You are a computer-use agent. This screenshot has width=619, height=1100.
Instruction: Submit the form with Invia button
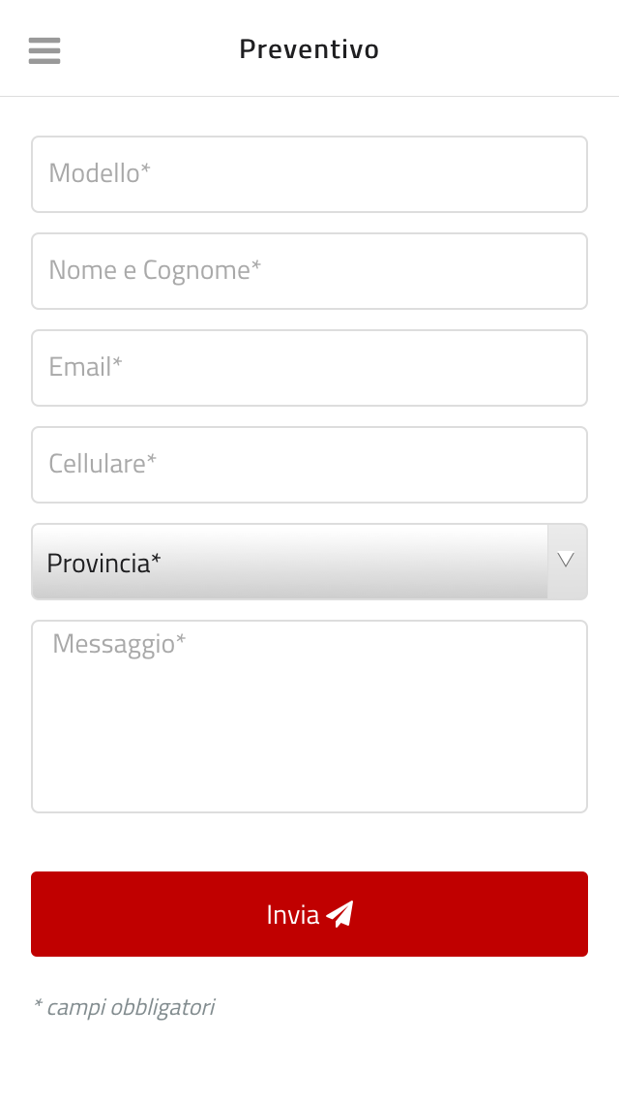click(309, 914)
